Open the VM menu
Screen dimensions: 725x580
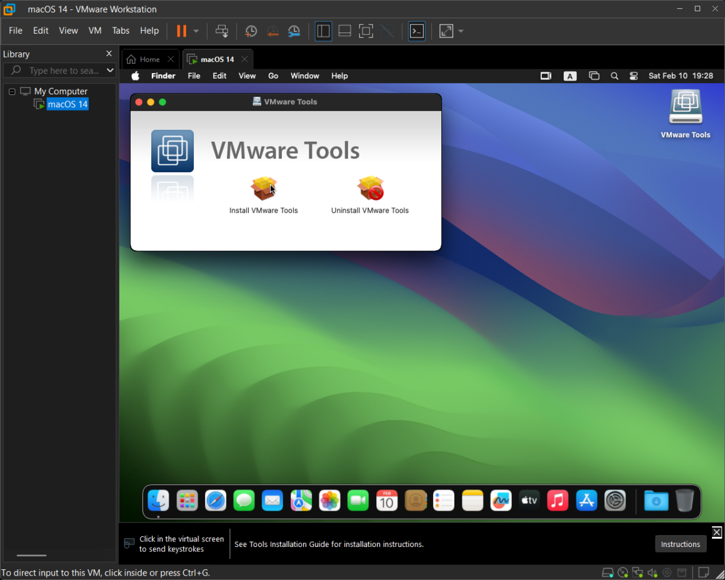(x=95, y=31)
